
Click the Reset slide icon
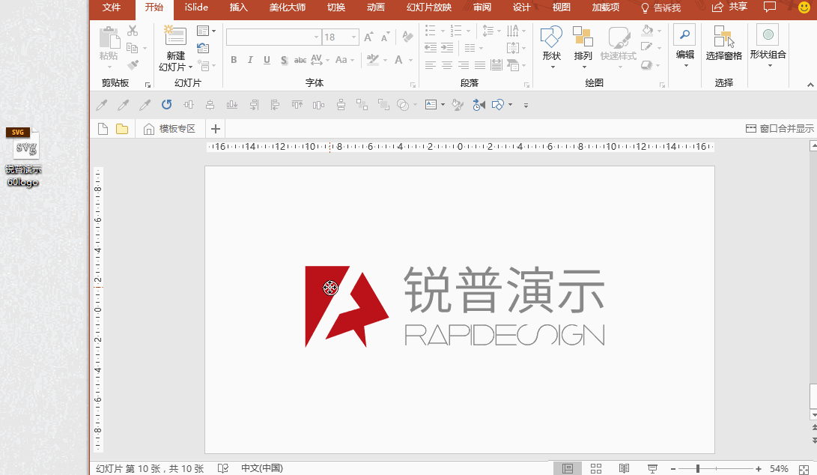tap(203, 49)
